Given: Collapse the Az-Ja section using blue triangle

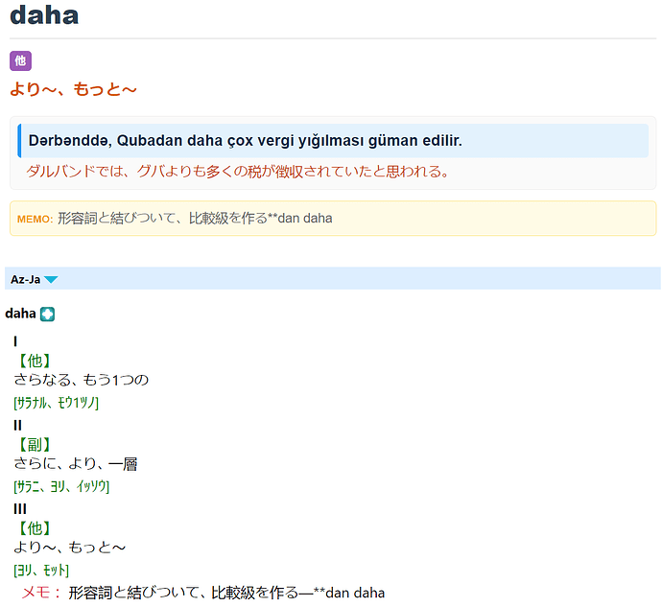Looking at the screenshot, I should coord(51,280).
